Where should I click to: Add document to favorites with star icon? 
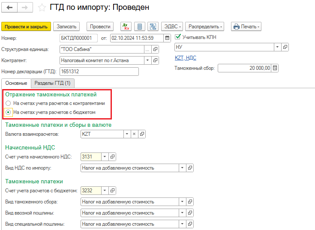(x=42, y=8)
